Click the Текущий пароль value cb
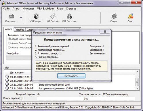The image size is (143, 111). (x=38, y=94)
